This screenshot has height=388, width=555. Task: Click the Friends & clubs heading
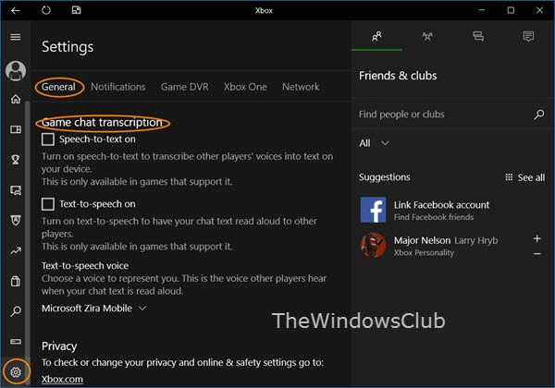point(398,76)
